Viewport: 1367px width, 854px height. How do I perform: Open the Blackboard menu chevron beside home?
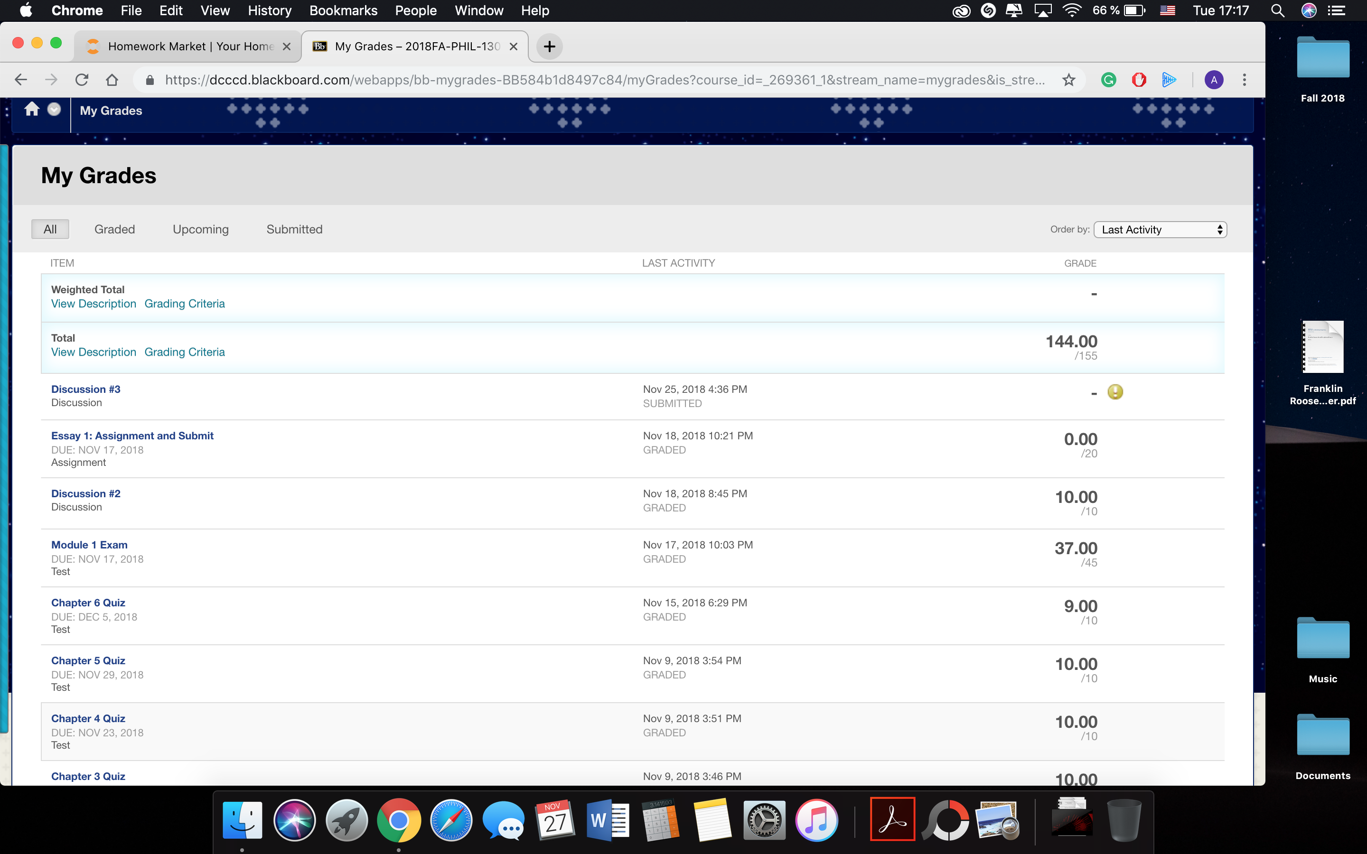click(54, 109)
